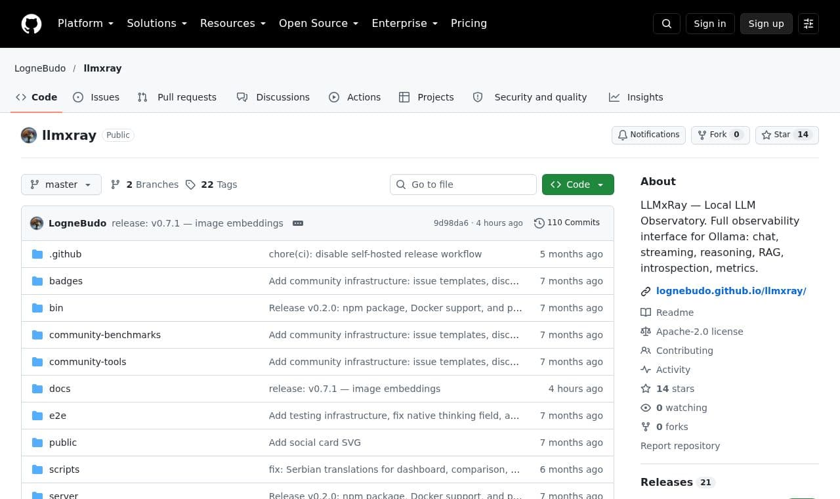Expand the master branch dropdown

(61, 184)
